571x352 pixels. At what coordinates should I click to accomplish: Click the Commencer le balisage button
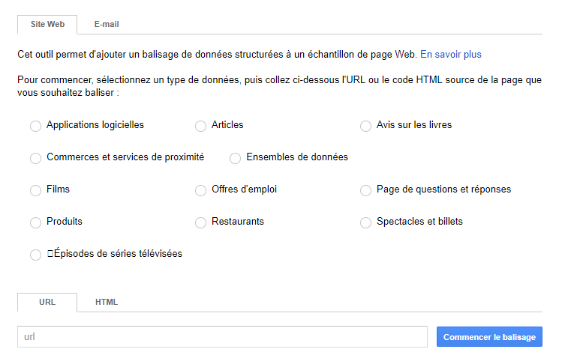click(489, 337)
